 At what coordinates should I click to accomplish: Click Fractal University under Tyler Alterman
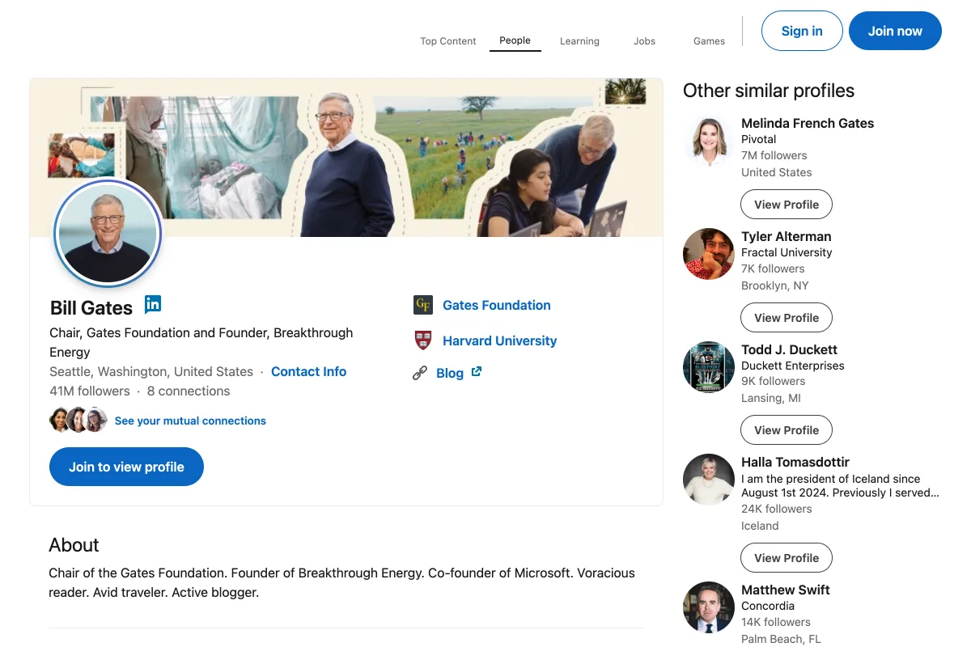click(x=787, y=252)
